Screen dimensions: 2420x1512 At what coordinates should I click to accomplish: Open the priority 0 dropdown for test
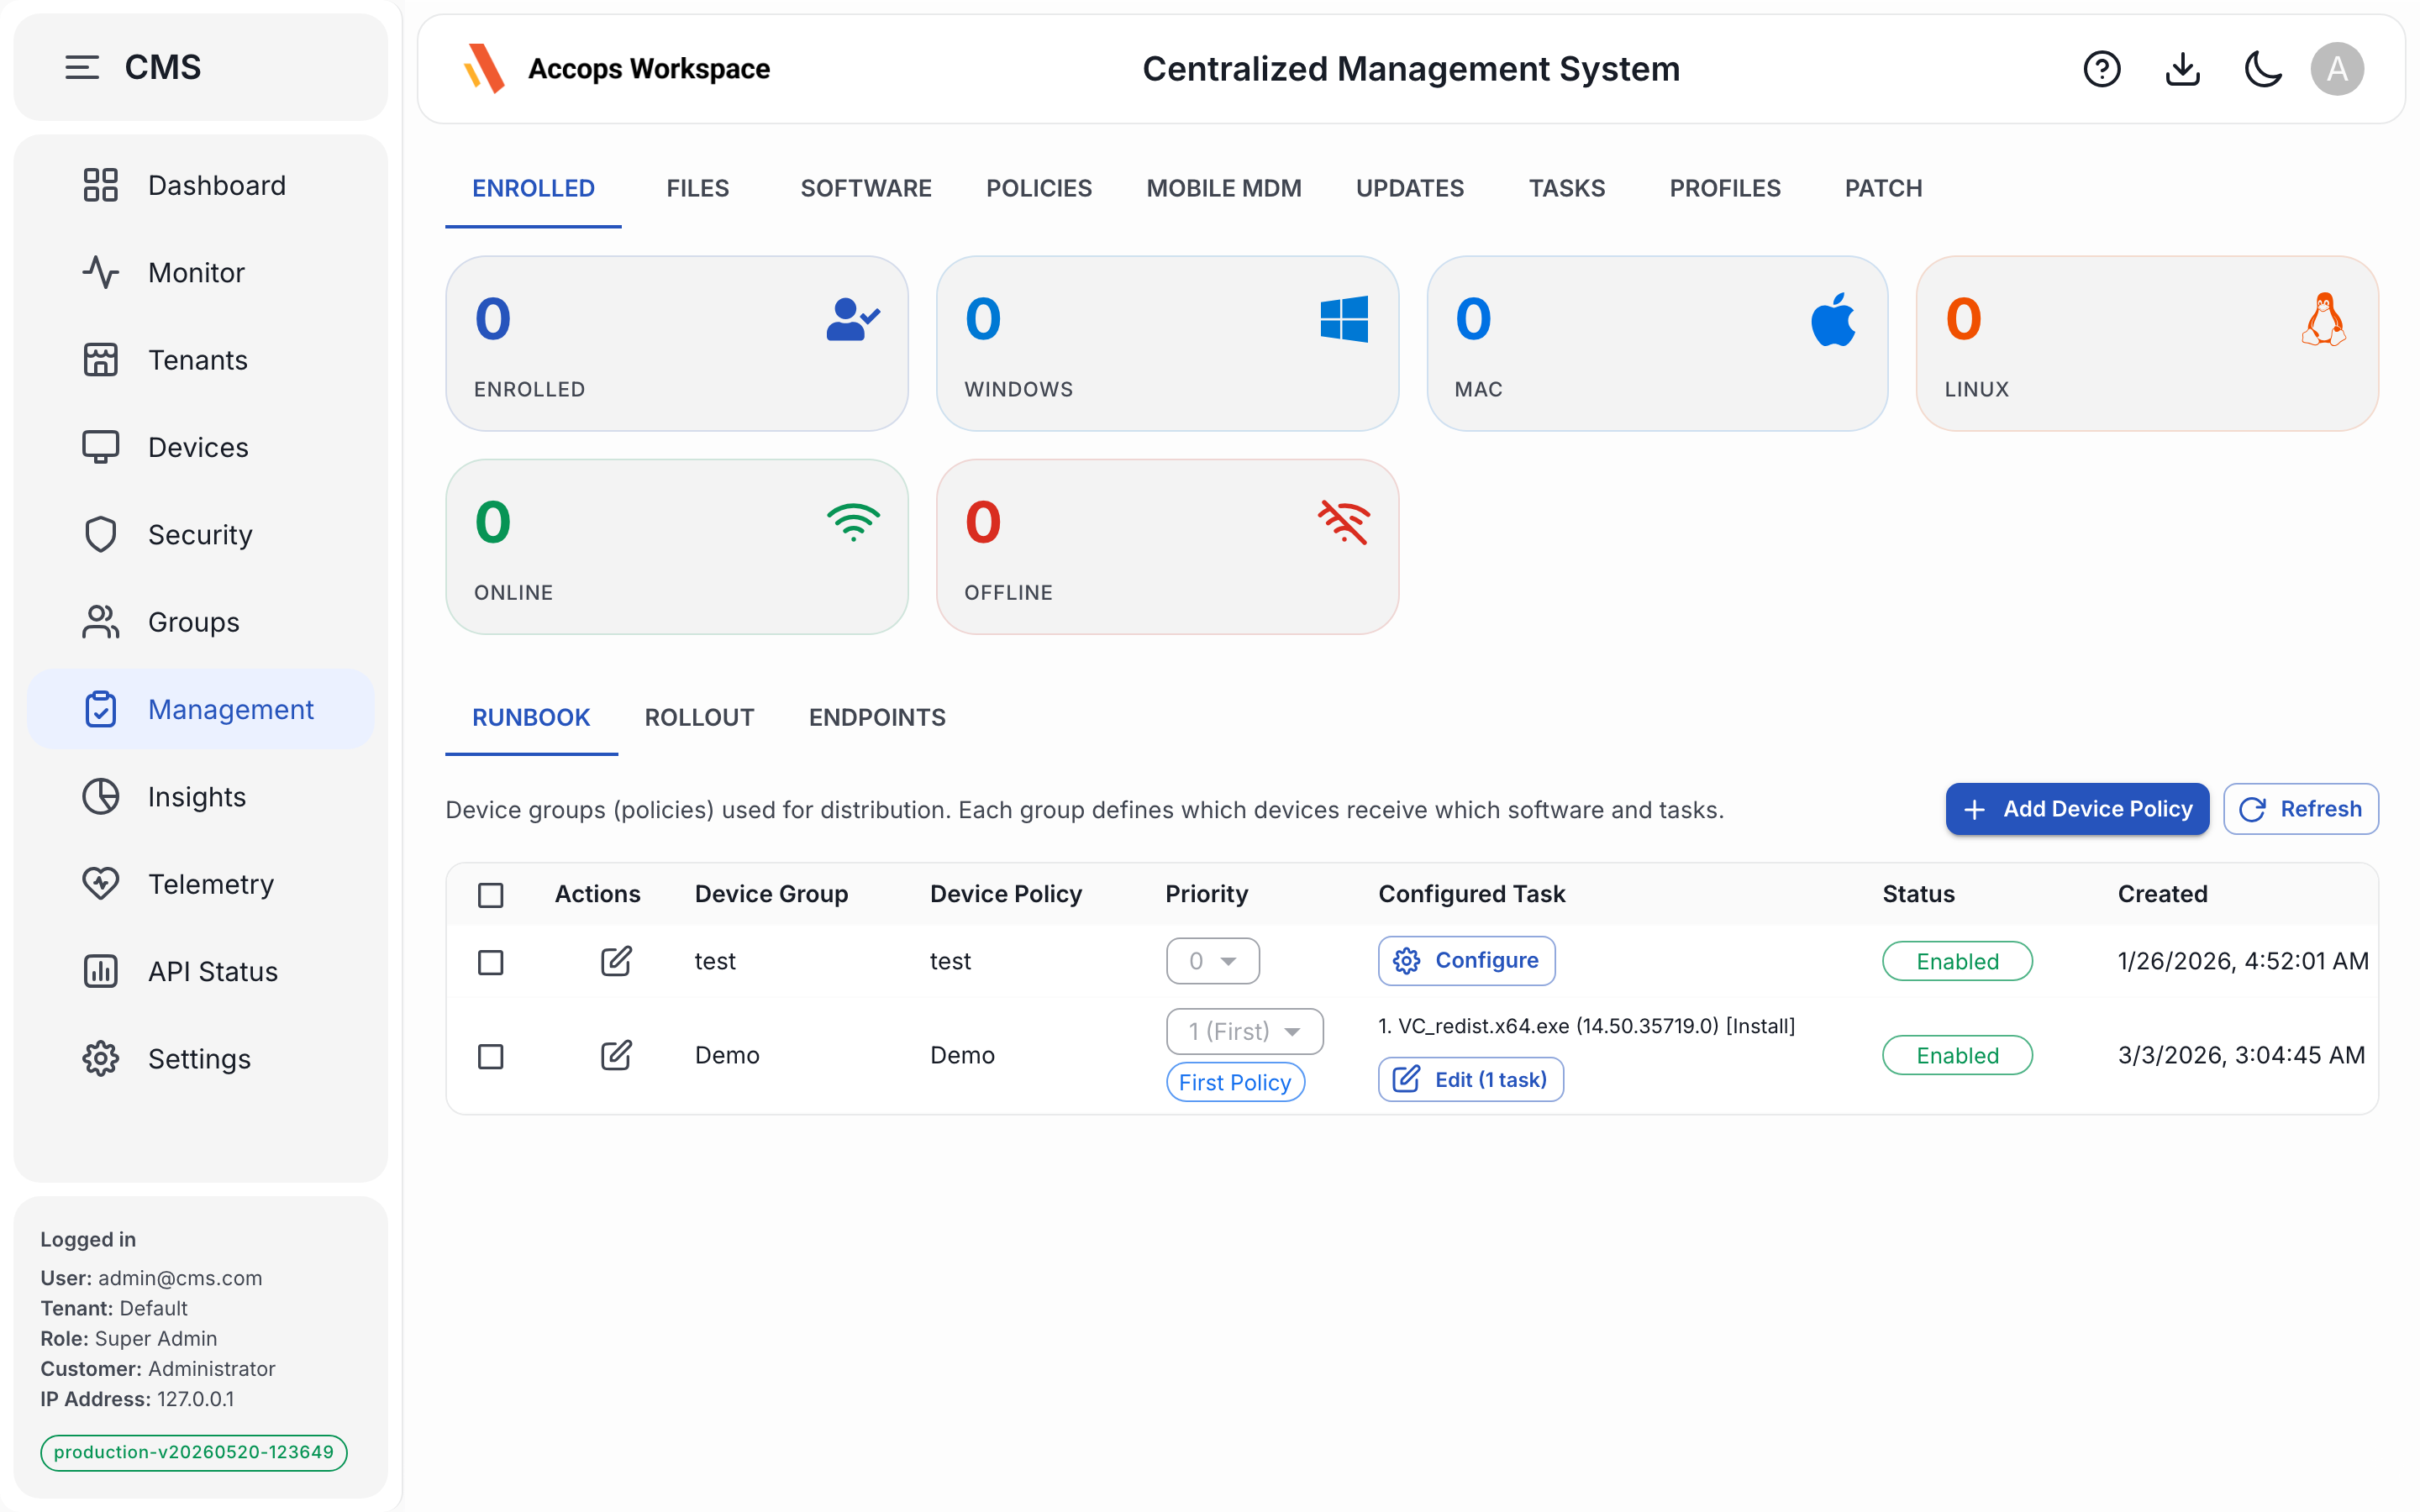[1212, 961]
